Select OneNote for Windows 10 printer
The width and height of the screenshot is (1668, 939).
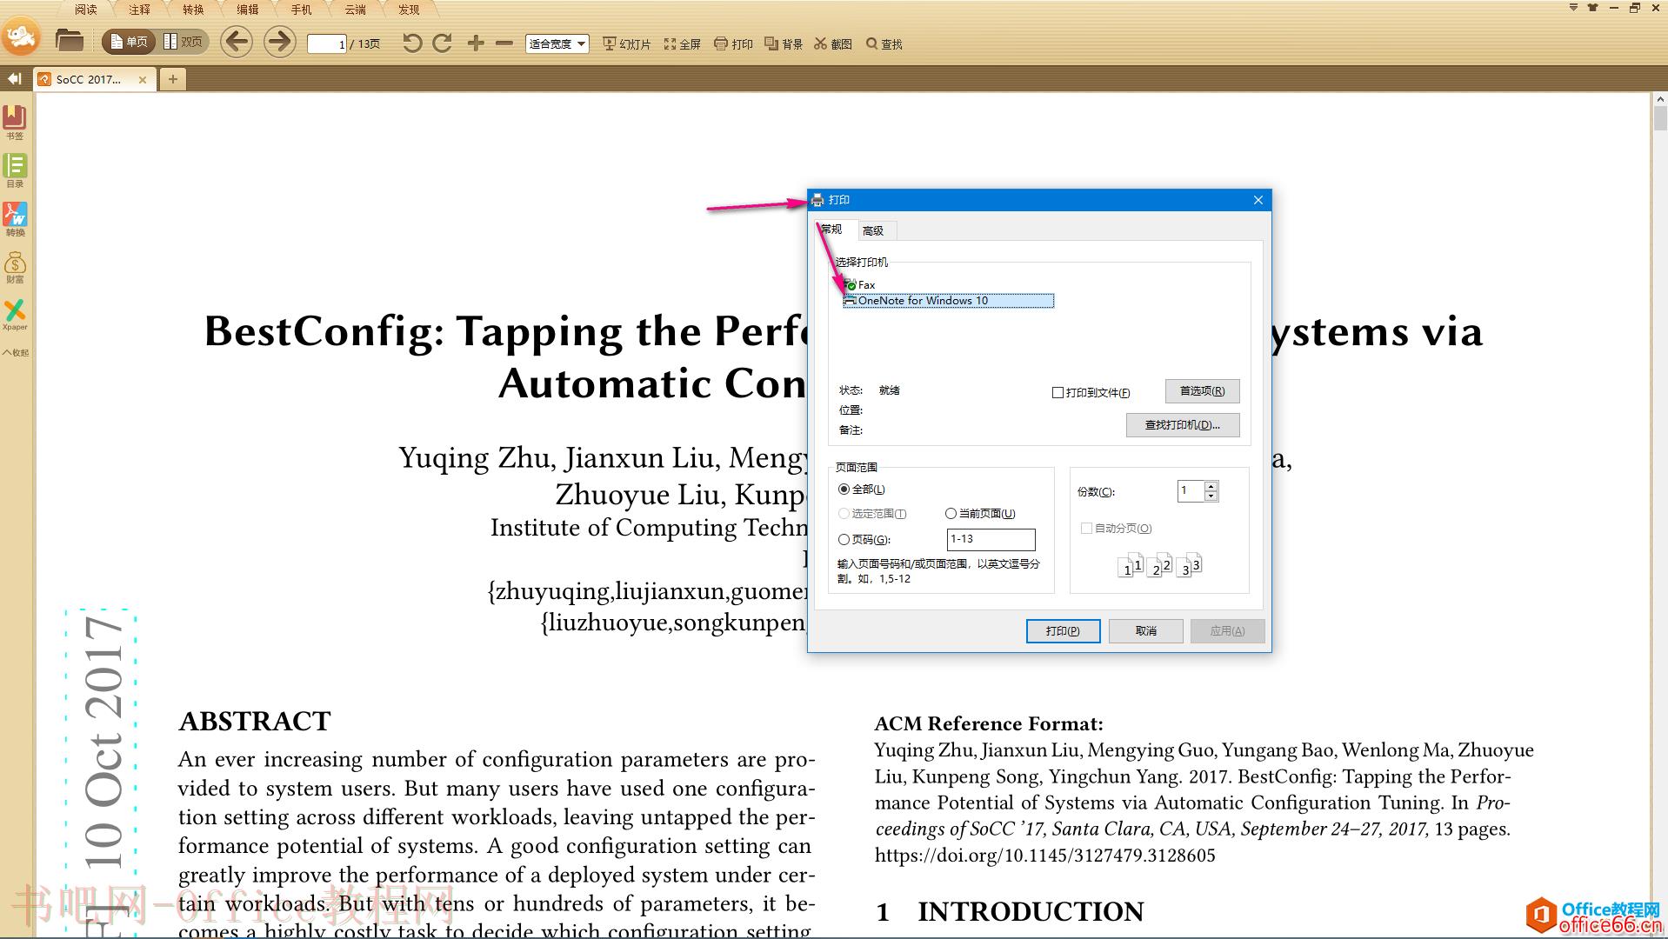pos(948,301)
